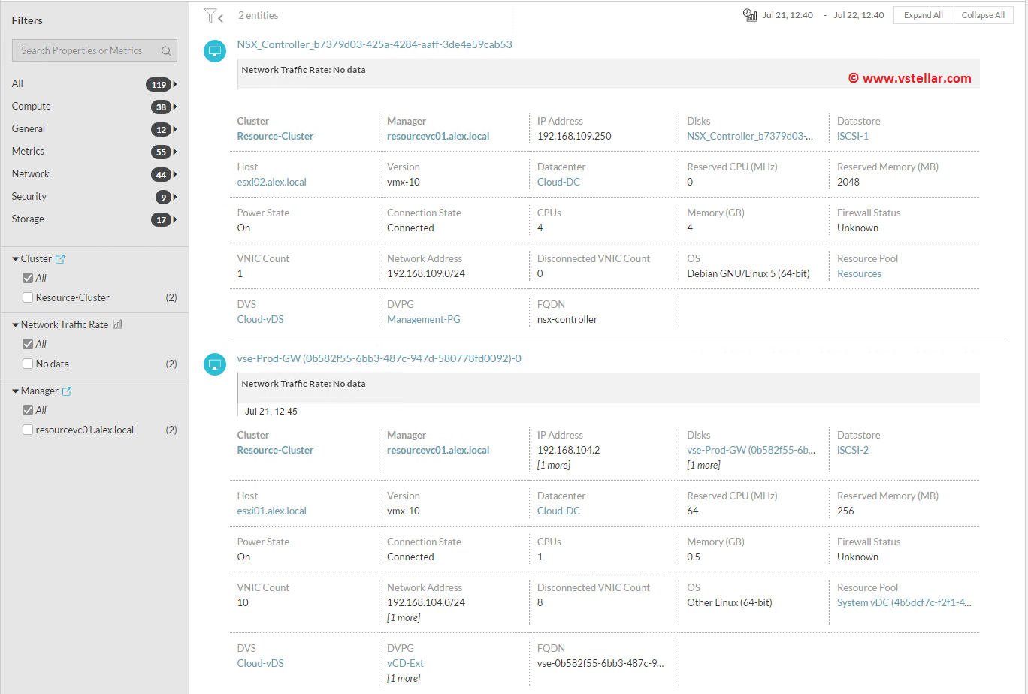Check the Resource-Cluster checkbox
Viewport: 1028px width, 694px height.
28,297
